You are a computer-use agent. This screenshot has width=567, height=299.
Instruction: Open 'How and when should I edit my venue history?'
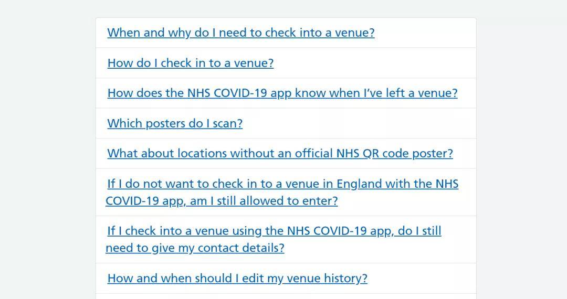pos(237,279)
